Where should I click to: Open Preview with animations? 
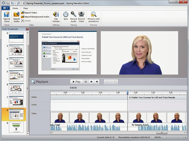pyautogui.click(x=94, y=17)
